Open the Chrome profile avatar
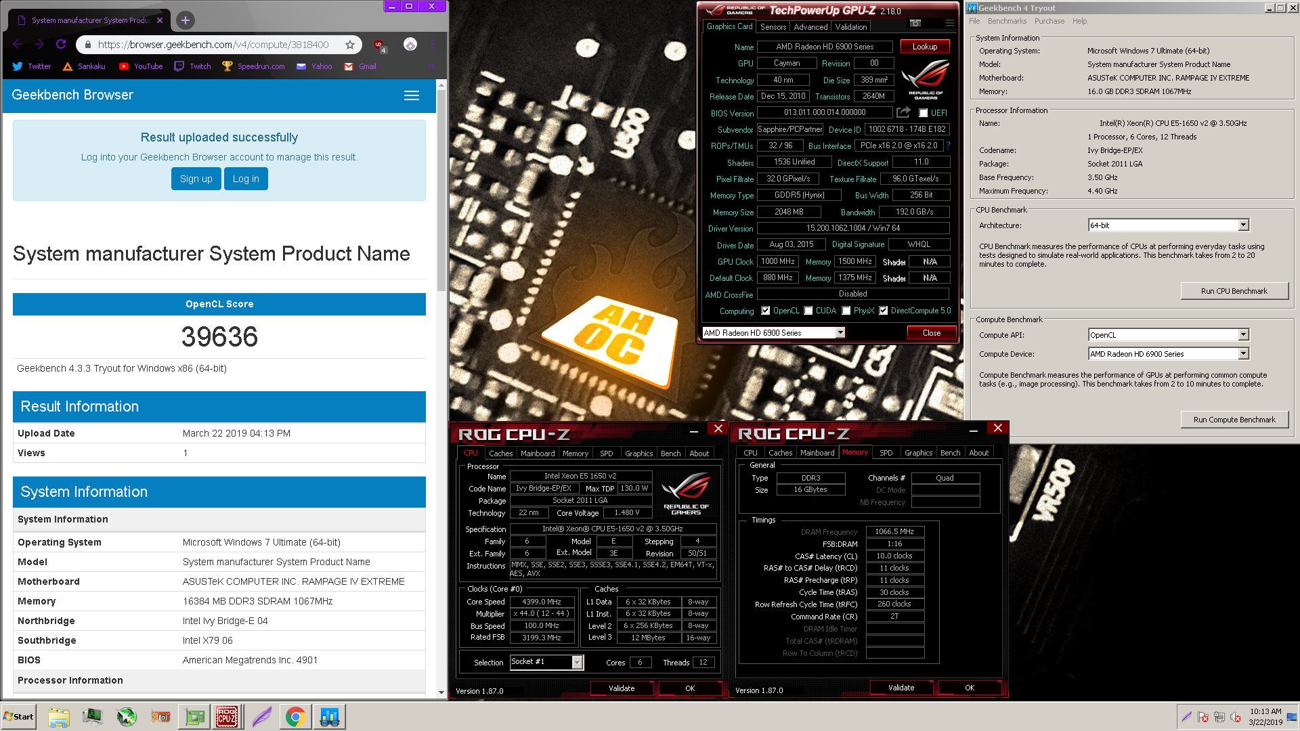 click(x=410, y=45)
